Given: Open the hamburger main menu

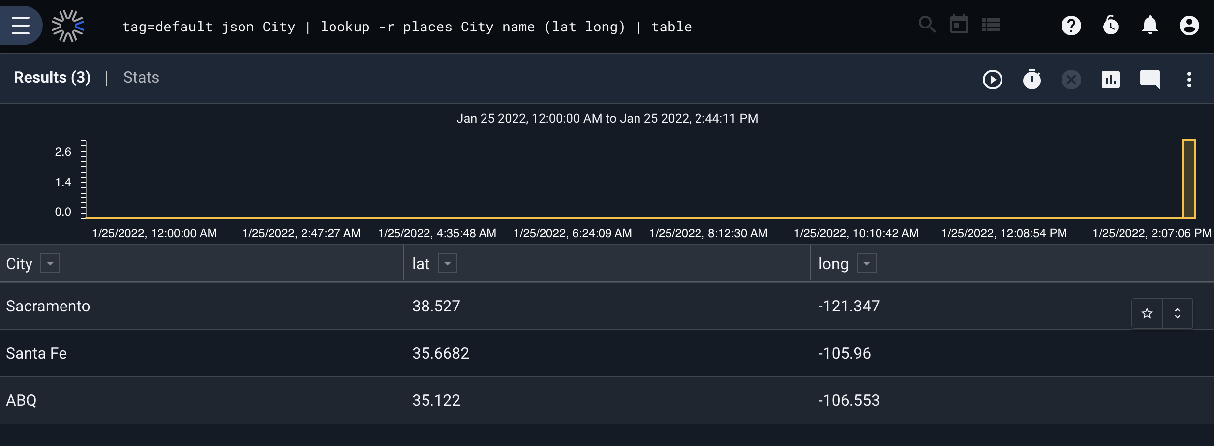Looking at the screenshot, I should 21,26.
